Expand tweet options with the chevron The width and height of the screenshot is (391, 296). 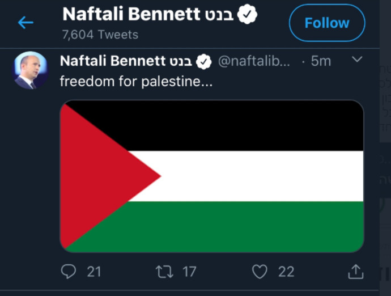click(x=357, y=59)
